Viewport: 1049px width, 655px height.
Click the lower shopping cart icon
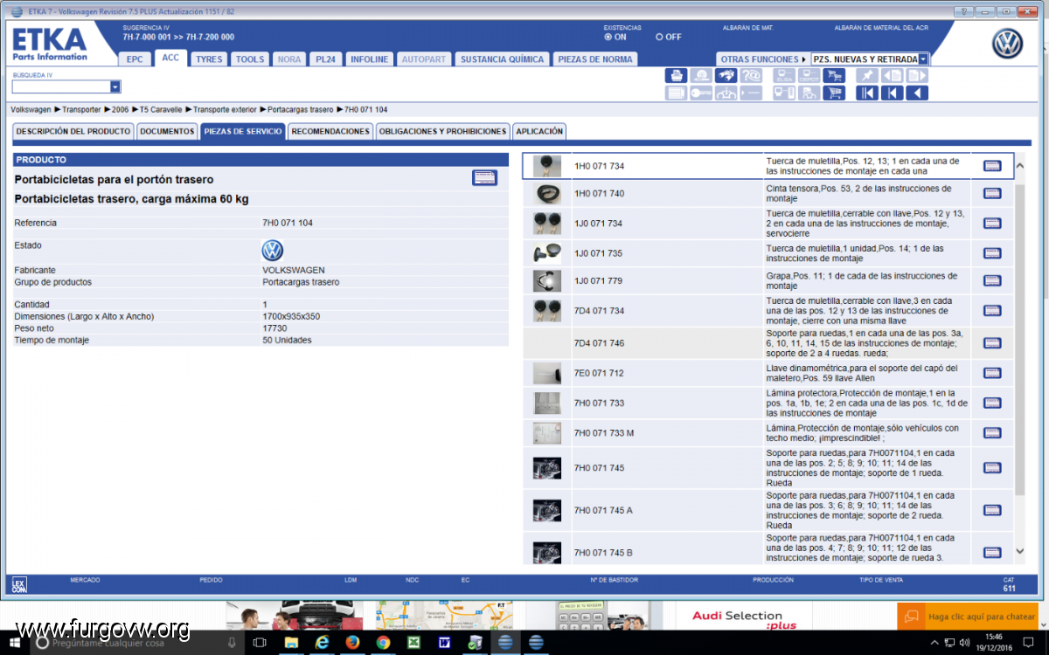(x=834, y=93)
